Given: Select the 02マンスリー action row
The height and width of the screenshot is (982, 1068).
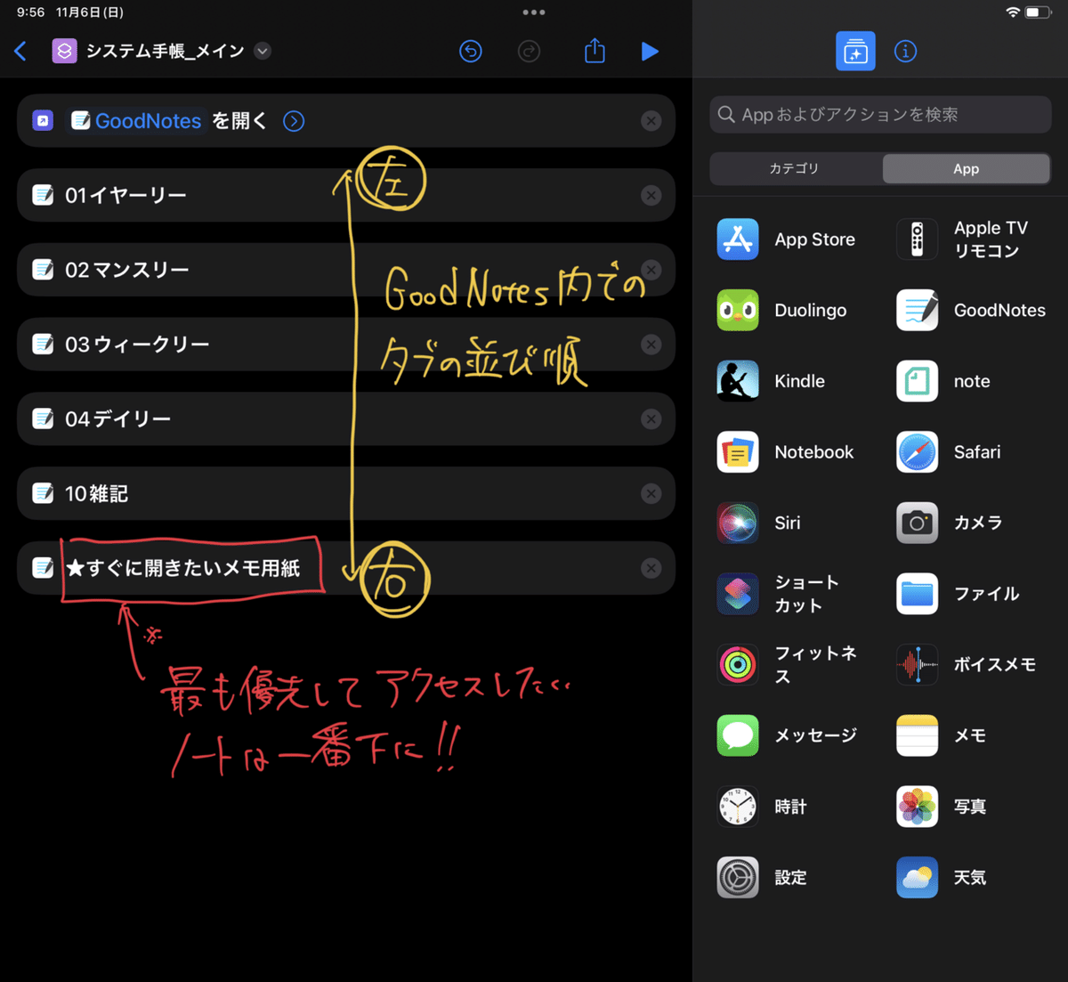Looking at the screenshot, I should (x=346, y=270).
